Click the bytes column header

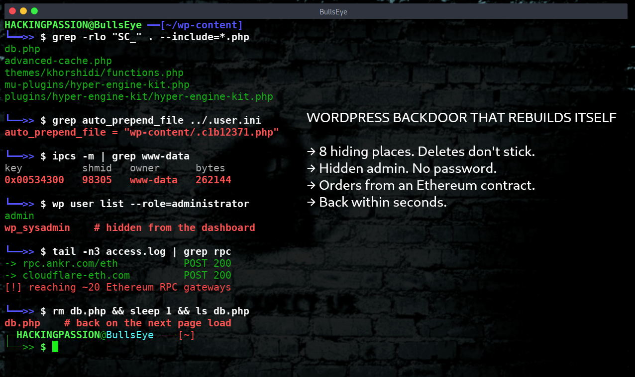point(211,168)
